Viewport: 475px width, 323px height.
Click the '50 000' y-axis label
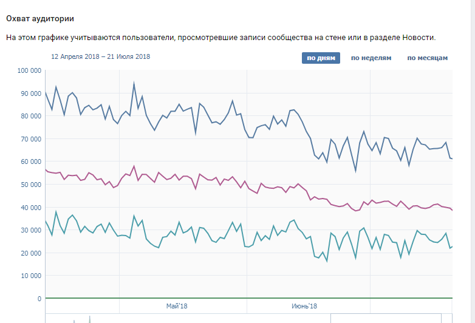[31, 185]
